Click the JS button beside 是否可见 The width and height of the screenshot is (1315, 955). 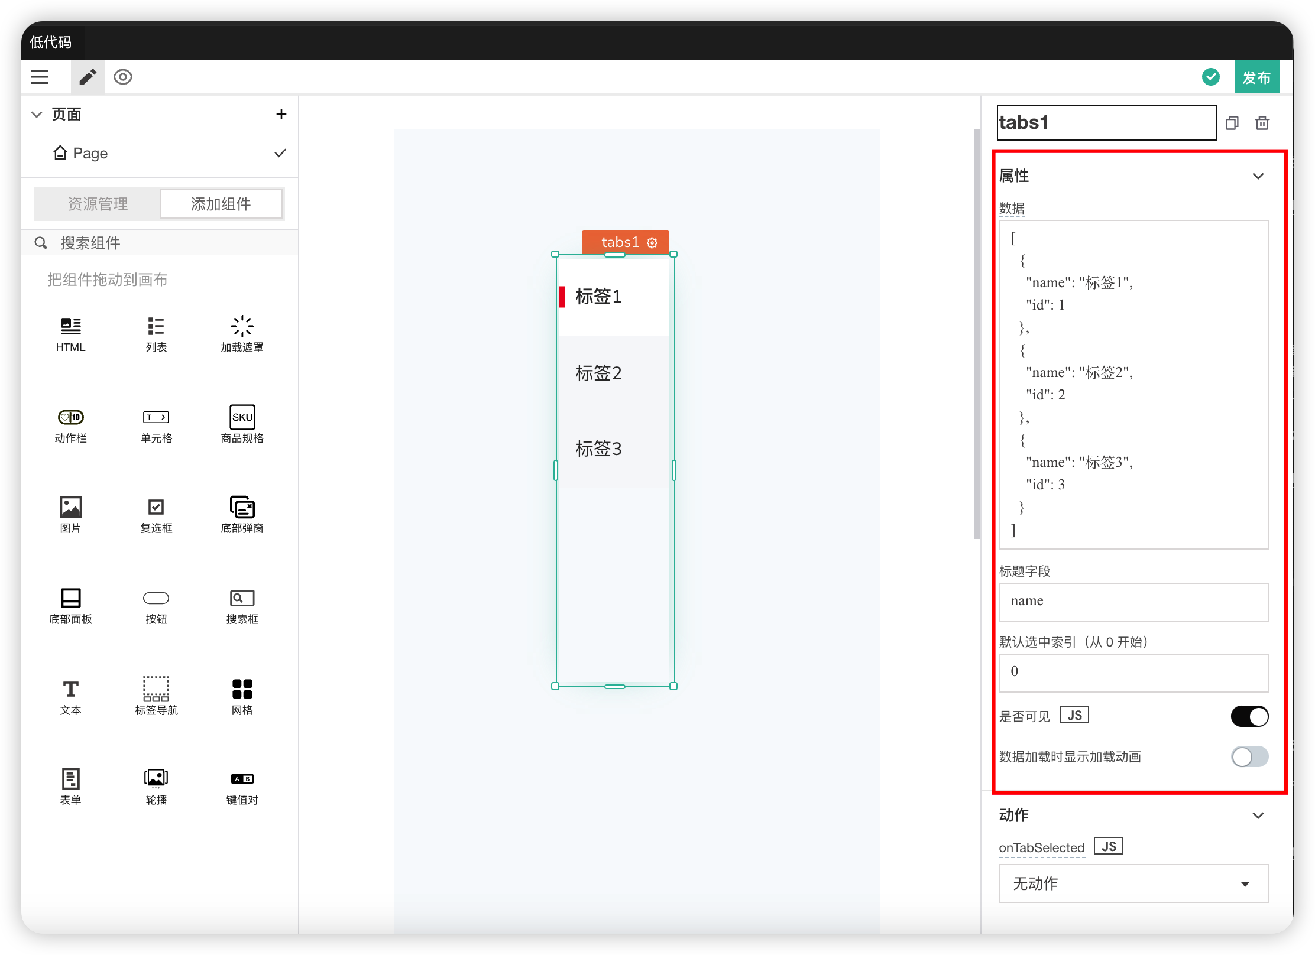tap(1074, 716)
